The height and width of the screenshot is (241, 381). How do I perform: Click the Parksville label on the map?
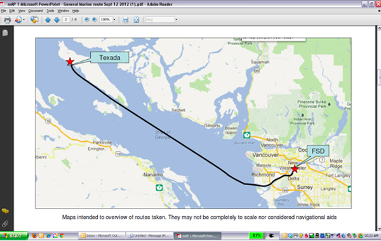coord(102,142)
